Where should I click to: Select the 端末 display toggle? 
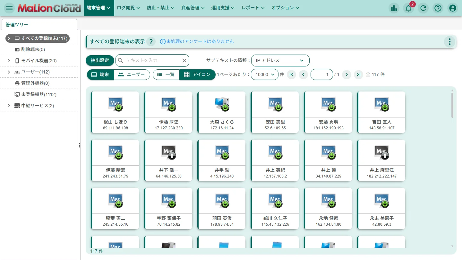pyautogui.click(x=100, y=74)
